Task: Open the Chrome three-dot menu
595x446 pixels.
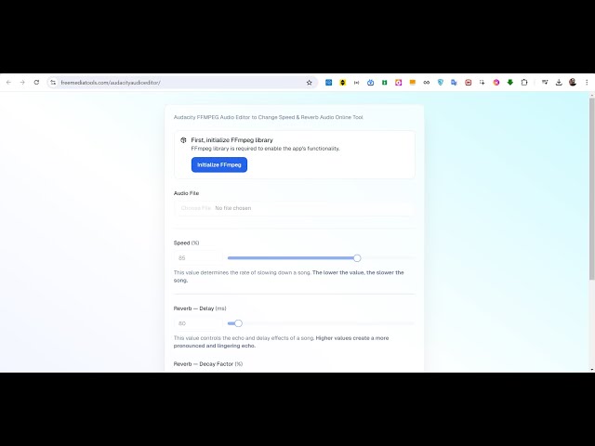Action: coord(587,82)
